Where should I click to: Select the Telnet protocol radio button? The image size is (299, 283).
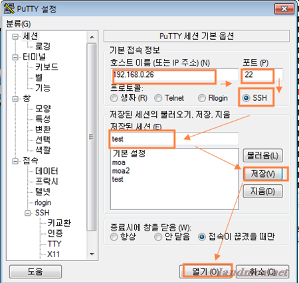pyautogui.click(x=158, y=98)
